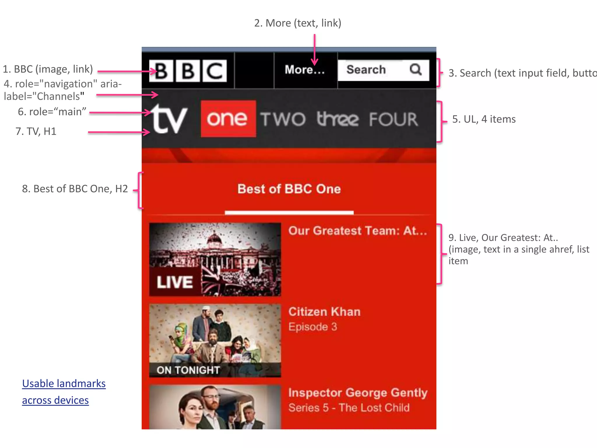
Task: Click the magnifying glass search button
Action: point(416,70)
